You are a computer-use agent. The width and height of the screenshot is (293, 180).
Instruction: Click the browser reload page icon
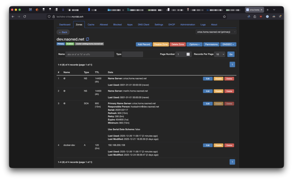[25, 17]
